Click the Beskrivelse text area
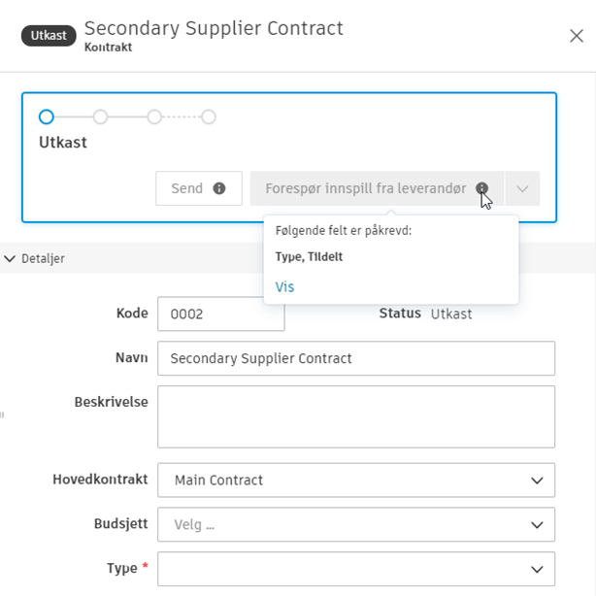Screen dimensions: 596x596 (x=355, y=417)
